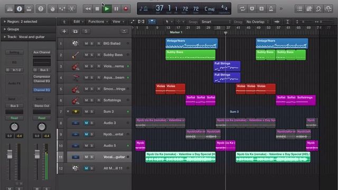Toggle the global solo S button
The image size is (338, 190).
(86, 32)
